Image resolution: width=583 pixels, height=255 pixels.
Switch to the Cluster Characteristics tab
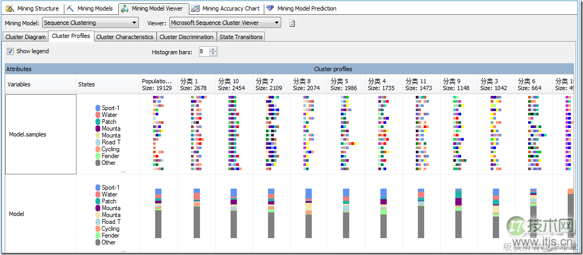pyautogui.click(x=125, y=37)
